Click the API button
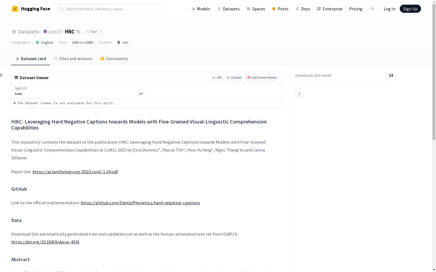The width and height of the screenshot is (436, 272). point(217,78)
